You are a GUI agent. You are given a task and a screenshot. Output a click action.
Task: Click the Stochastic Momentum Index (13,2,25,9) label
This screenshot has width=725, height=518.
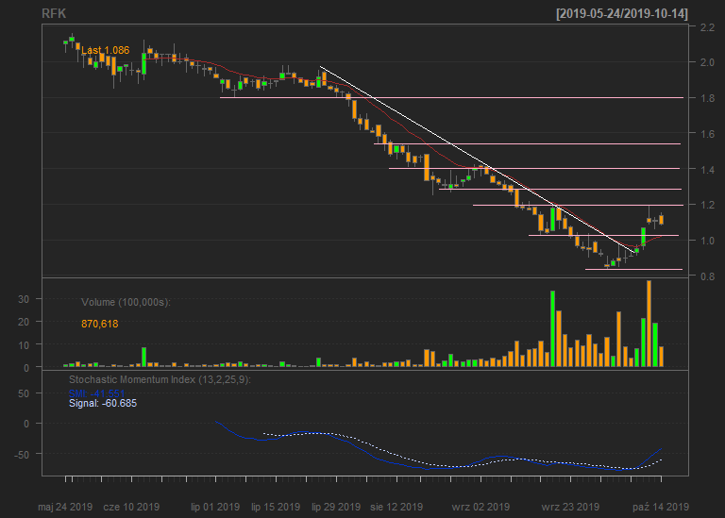coord(160,380)
